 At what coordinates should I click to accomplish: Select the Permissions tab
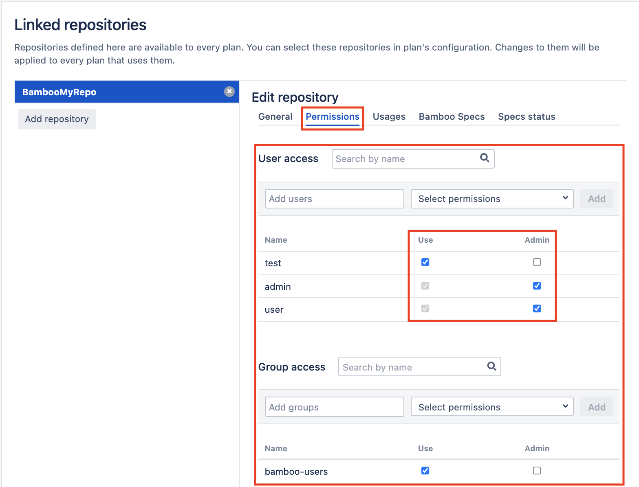(333, 116)
